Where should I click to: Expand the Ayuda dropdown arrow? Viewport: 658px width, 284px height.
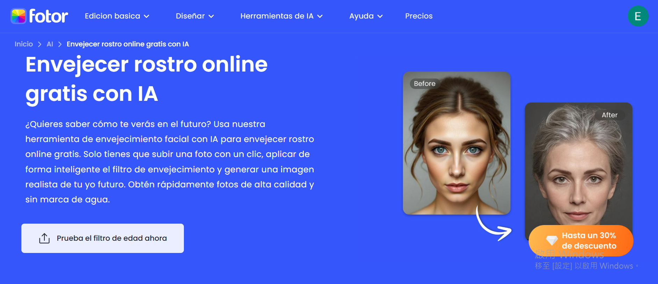380,16
